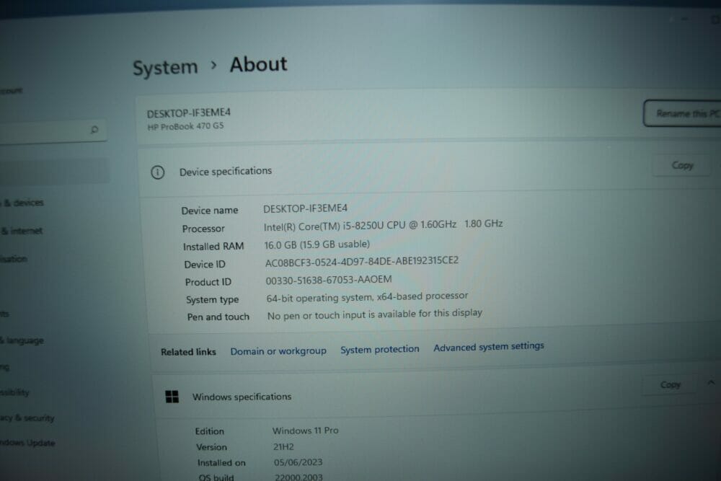Image resolution: width=721 pixels, height=481 pixels.
Task: Click the Windows specifications header
Action: click(242, 397)
